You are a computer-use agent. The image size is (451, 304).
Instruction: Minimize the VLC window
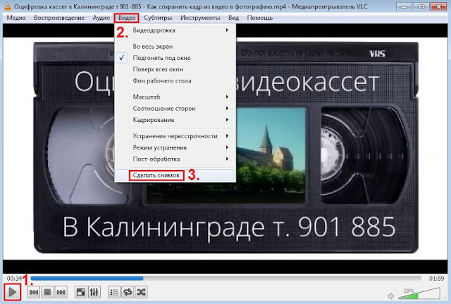(404, 6)
